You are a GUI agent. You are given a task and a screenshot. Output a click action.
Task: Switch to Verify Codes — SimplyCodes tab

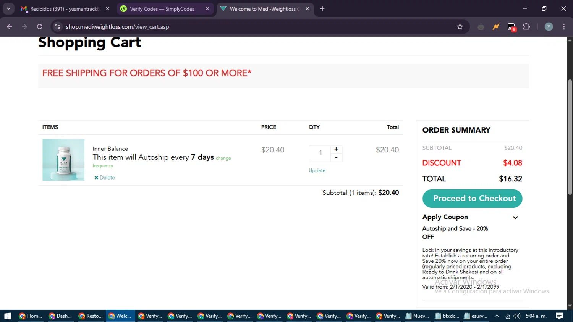pos(165,8)
